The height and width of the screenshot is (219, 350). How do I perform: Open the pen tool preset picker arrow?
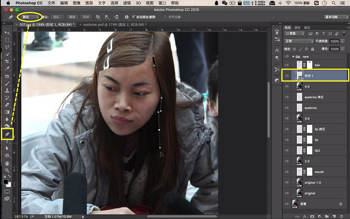click(16, 17)
